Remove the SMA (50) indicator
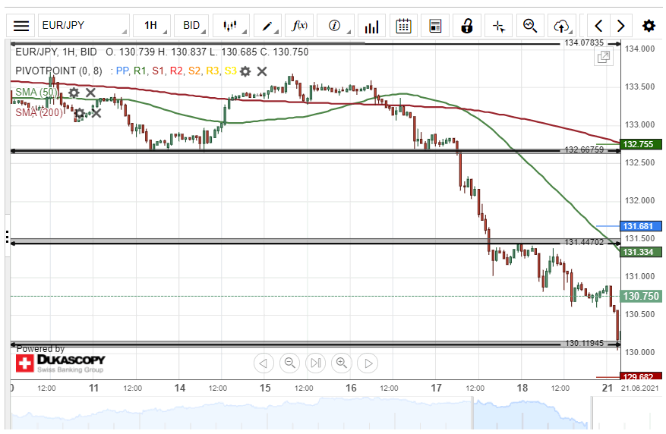 point(90,93)
